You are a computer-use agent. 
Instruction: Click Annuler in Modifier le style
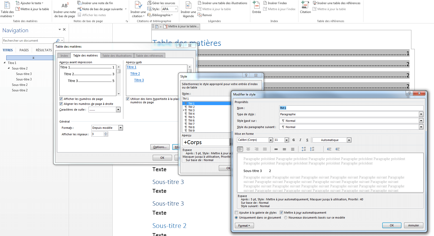click(x=414, y=225)
